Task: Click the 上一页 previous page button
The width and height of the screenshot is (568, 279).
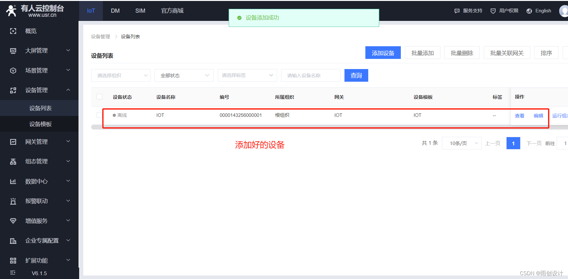Action: click(x=493, y=143)
